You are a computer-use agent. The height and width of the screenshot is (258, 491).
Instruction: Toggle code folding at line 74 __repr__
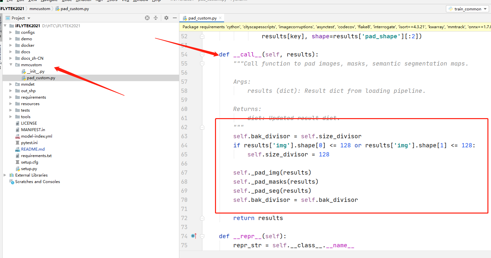(x=202, y=236)
